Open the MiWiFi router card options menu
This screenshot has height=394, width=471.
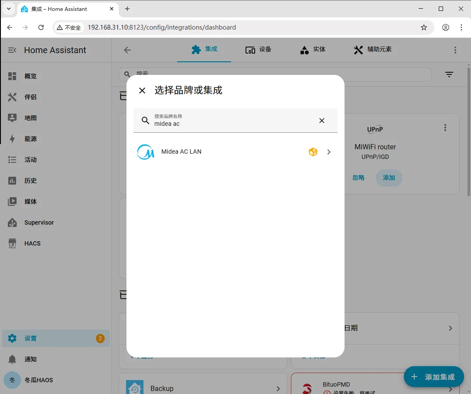point(445,128)
